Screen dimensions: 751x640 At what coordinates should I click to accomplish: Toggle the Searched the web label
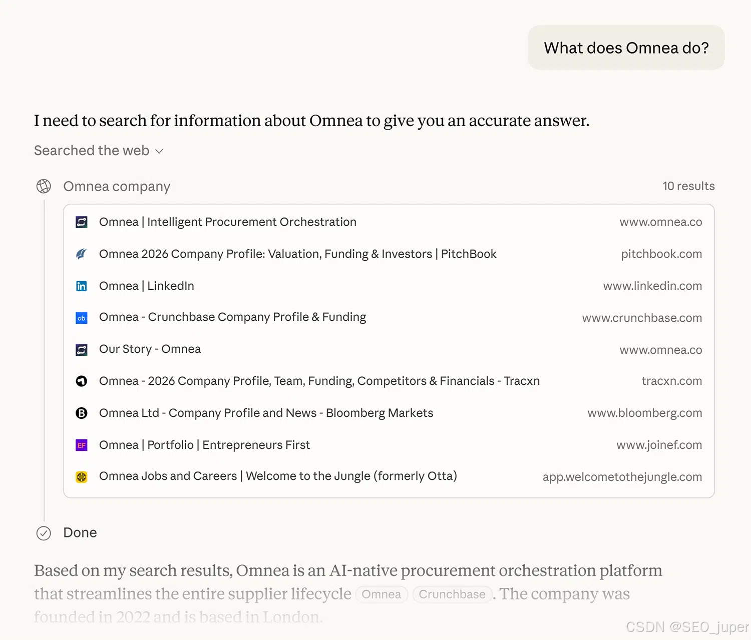(92, 151)
